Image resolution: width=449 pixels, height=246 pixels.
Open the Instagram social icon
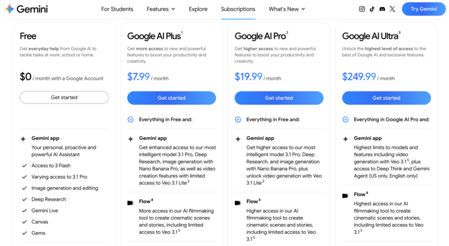tap(362, 9)
